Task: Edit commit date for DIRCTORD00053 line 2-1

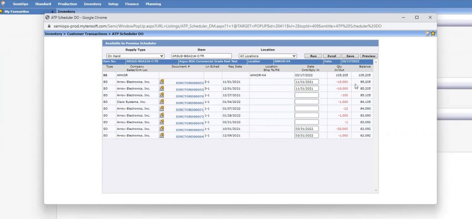Action: pos(307,82)
